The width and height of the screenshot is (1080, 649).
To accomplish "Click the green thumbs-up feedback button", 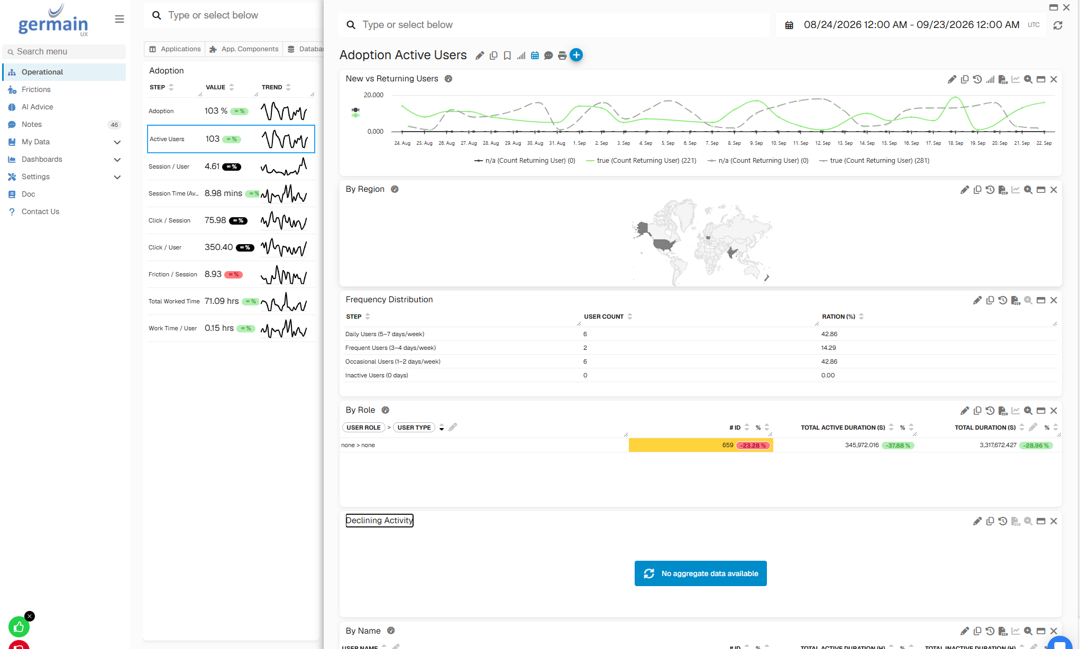I will click(19, 627).
